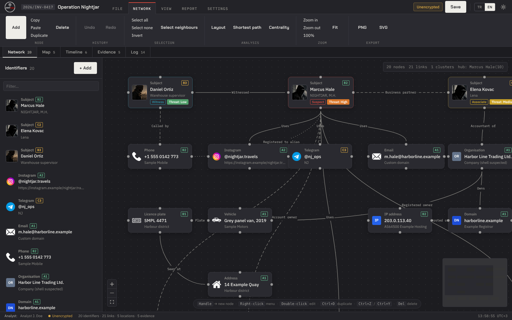Open the sidebar Instagram @nightjar.travels icon

(11, 181)
